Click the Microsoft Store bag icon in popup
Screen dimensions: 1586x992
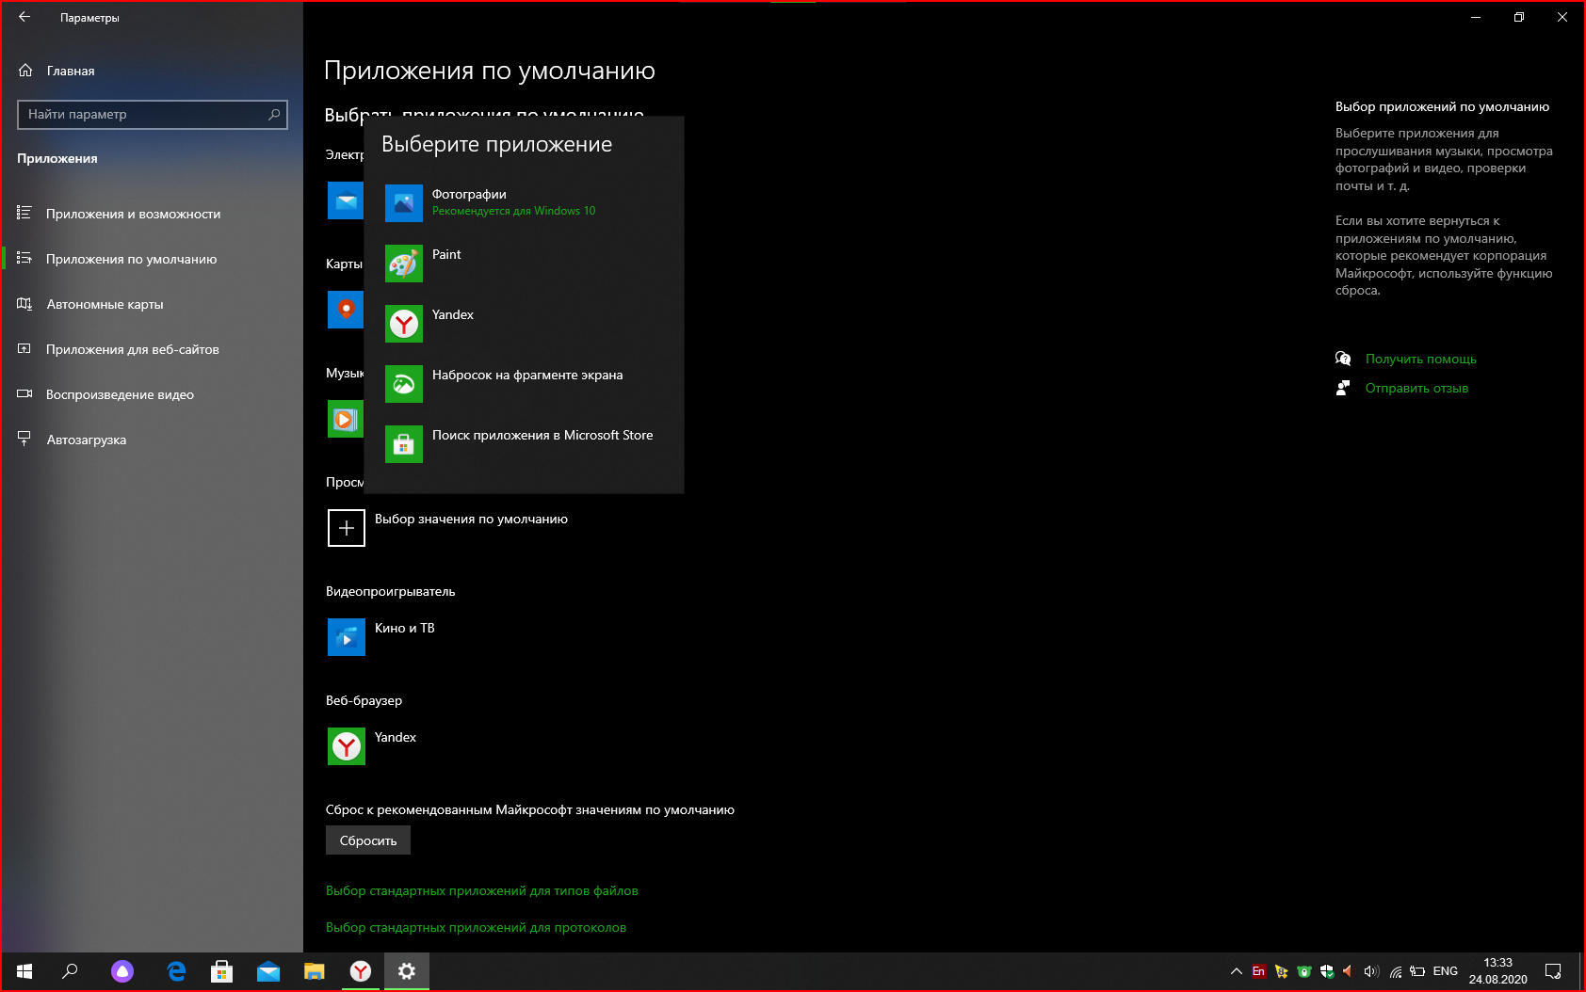pyautogui.click(x=404, y=444)
